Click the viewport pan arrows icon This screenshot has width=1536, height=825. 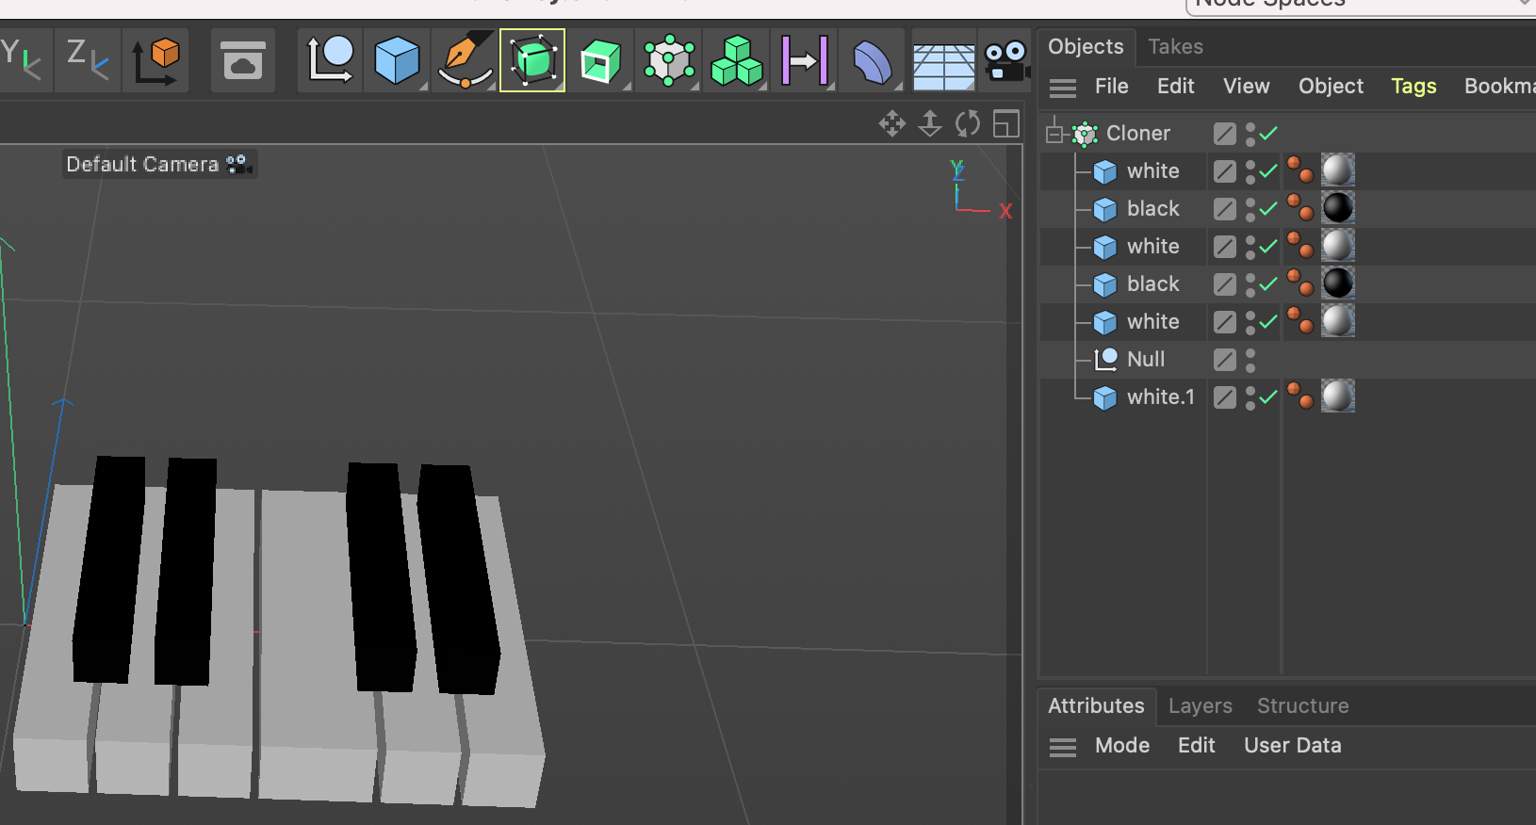(892, 123)
